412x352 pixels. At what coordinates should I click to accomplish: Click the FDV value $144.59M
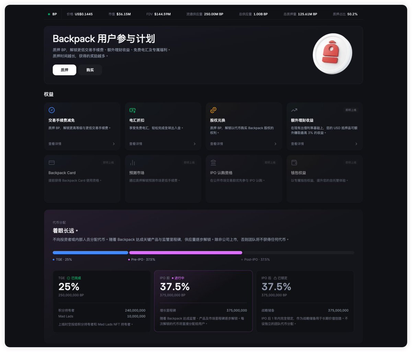tap(162, 14)
